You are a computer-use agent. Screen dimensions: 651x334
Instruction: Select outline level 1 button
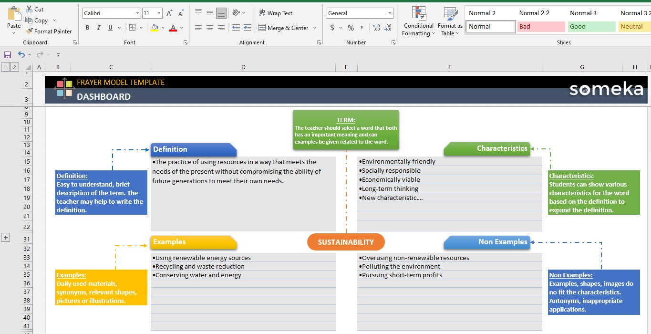click(6, 67)
